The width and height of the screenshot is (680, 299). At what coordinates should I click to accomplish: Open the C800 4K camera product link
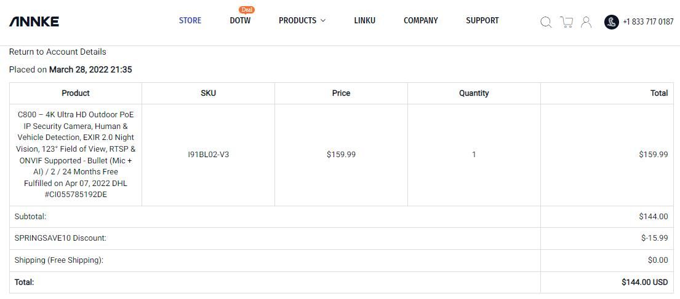point(76,143)
